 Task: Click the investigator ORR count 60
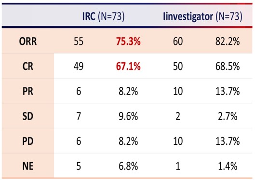178,42
